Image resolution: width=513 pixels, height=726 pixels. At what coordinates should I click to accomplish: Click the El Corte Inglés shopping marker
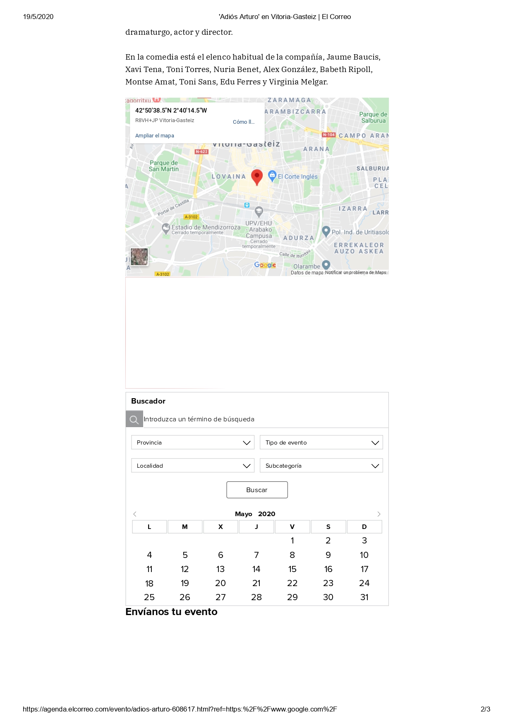click(272, 176)
